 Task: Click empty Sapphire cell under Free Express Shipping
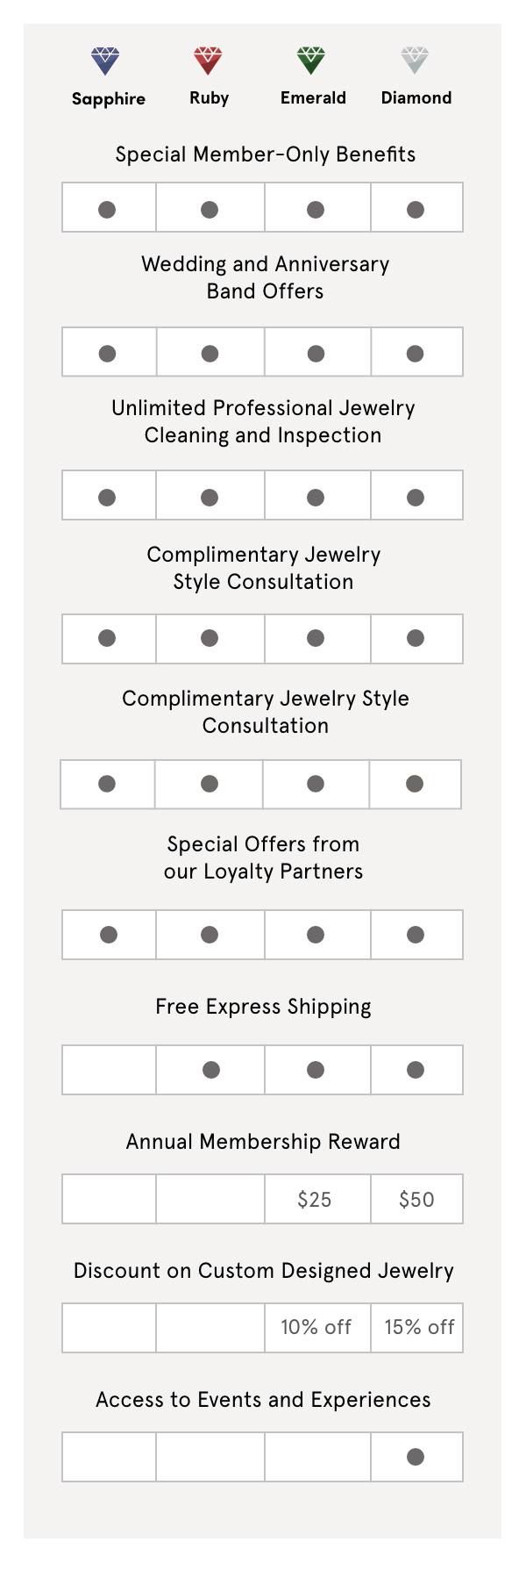(109, 1069)
